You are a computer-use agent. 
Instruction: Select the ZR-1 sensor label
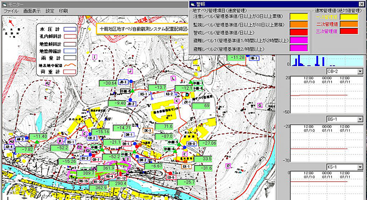point(187,102)
